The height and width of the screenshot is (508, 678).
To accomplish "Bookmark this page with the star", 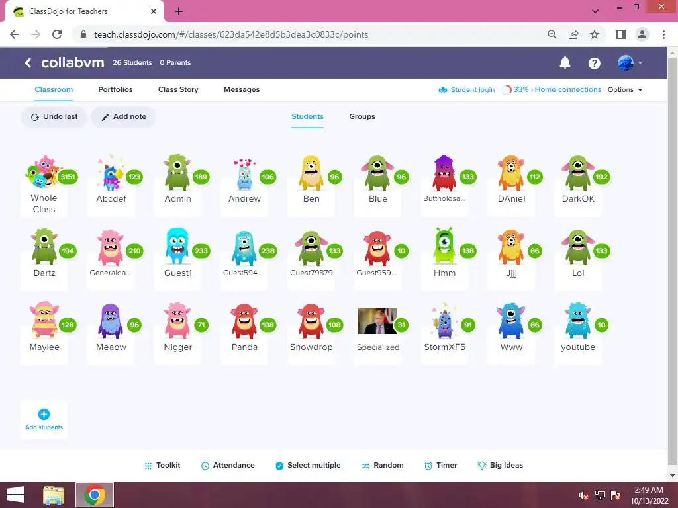I will [595, 34].
